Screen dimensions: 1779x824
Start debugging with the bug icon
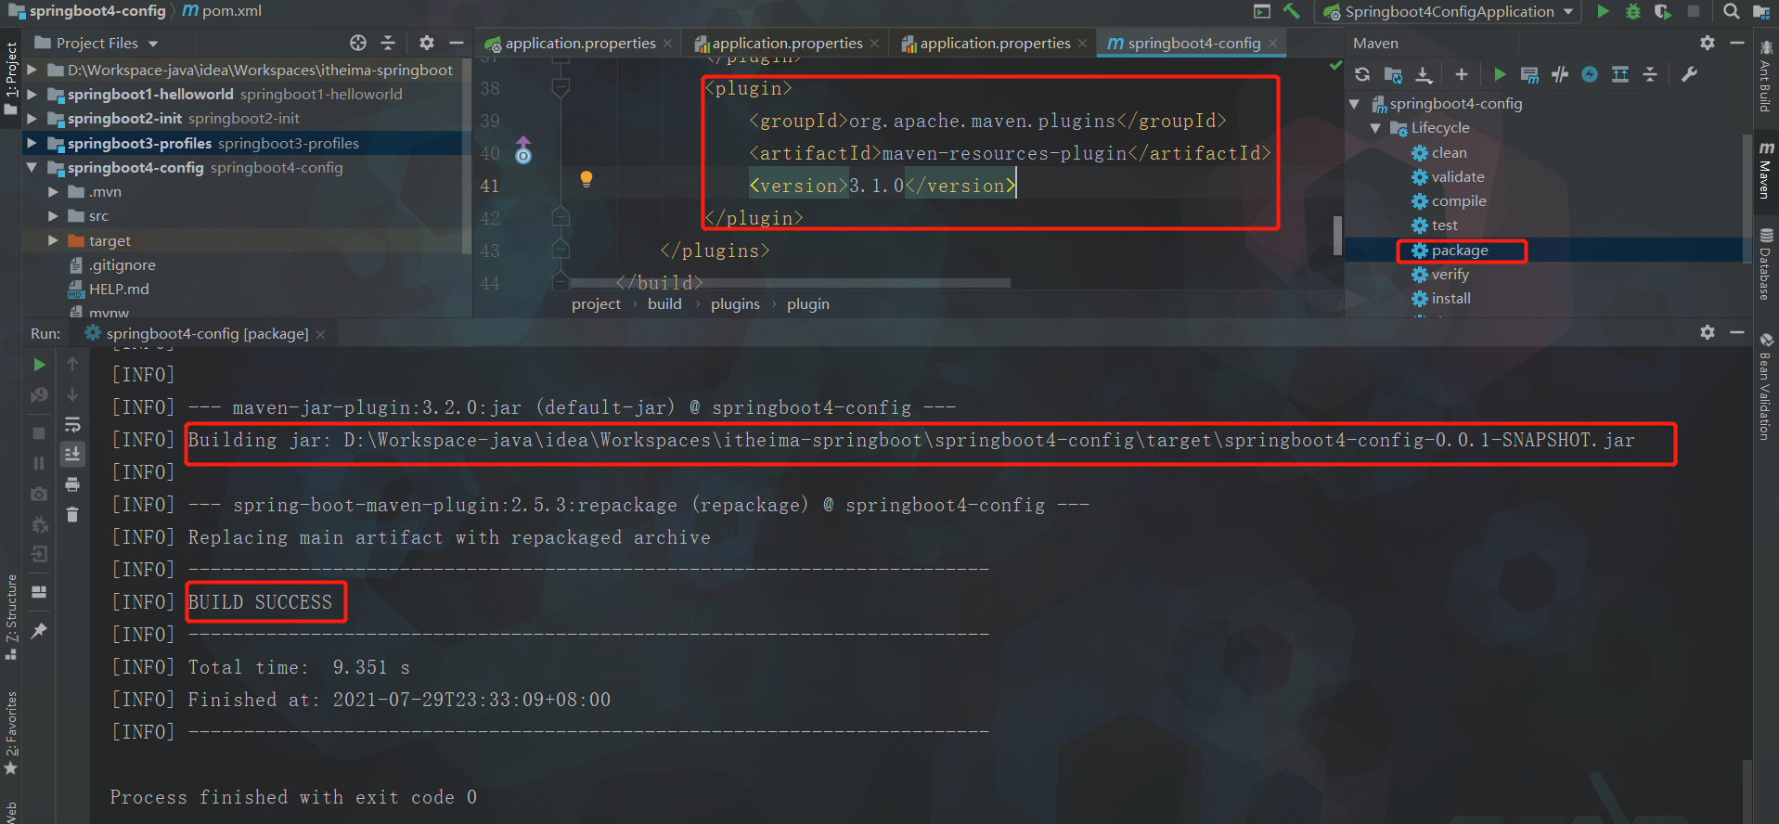(1633, 11)
